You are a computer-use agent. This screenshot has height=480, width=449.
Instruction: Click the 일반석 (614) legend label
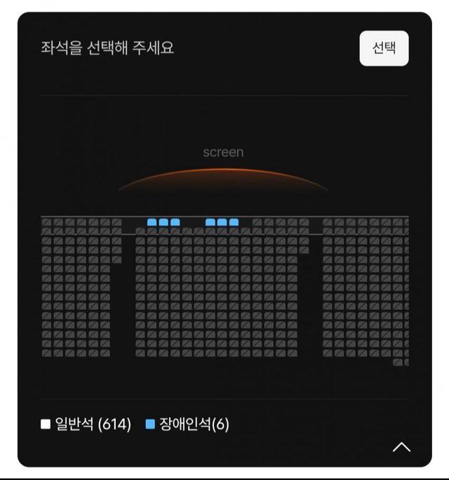pyautogui.click(x=93, y=424)
